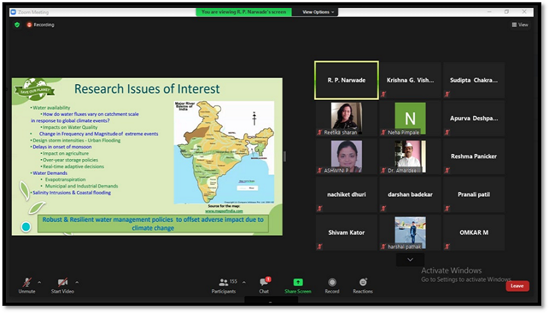The image size is (549, 313).
Task: Click the green encryption shield icon
Action: (17, 24)
